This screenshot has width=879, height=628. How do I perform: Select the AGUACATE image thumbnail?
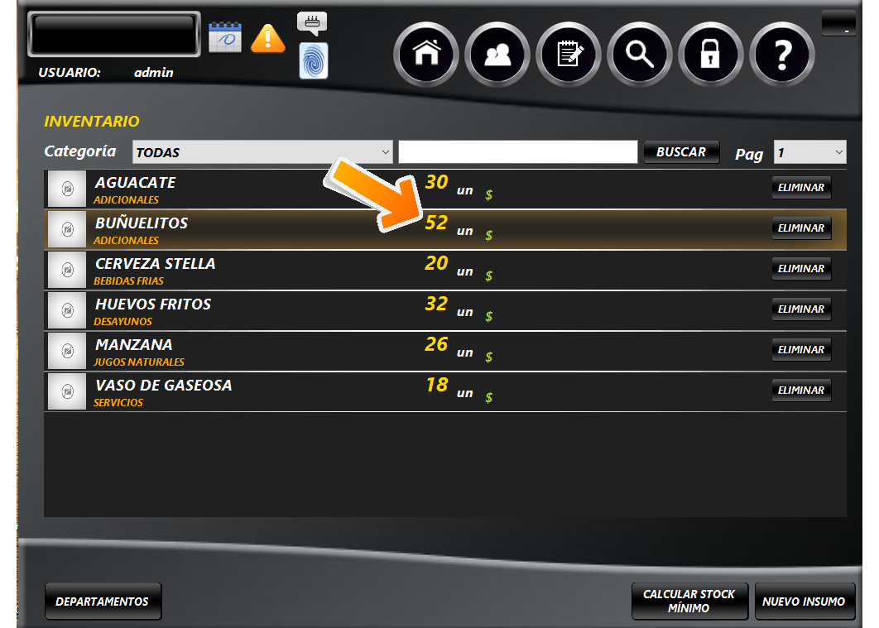coord(67,189)
